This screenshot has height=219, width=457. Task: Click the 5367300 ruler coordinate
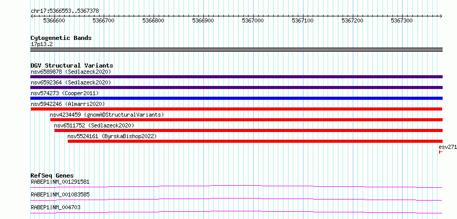point(402,20)
